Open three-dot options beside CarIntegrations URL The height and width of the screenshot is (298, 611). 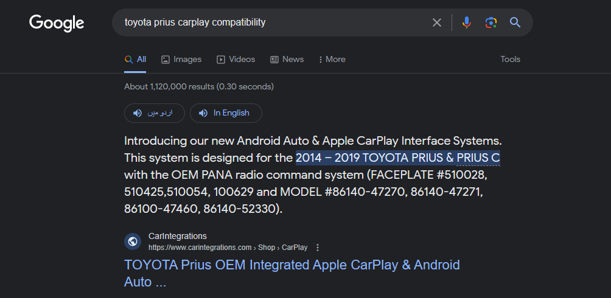318,248
